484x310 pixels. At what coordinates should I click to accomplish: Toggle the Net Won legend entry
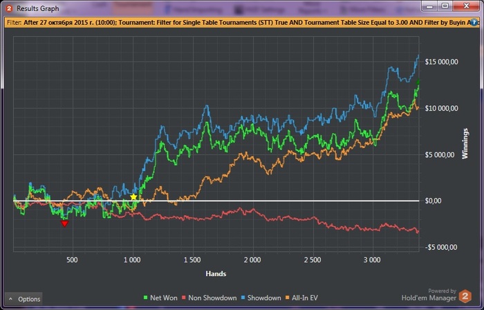(x=160, y=298)
